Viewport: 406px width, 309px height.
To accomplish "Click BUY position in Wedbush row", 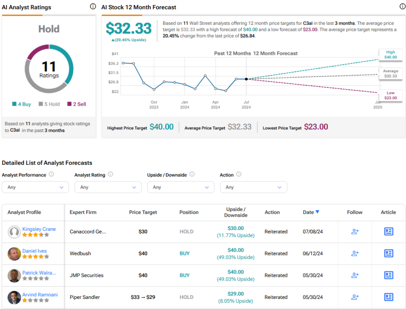I will click(185, 254).
